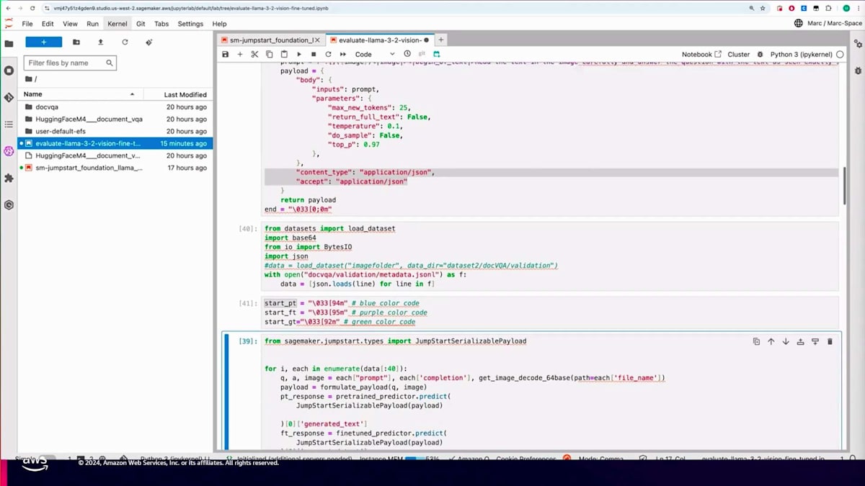Open the property inspector gears icon
The image size is (865, 486).
pyautogui.click(x=858, y=43)
